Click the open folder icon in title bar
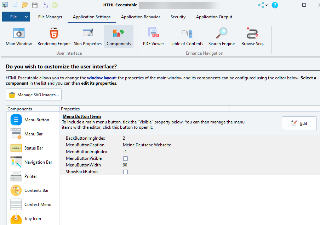The width and height of the screenshot is (320, 225). tap(25, 5)
